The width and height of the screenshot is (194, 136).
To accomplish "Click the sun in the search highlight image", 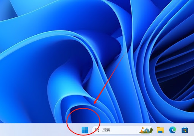I will pos(143,128).
